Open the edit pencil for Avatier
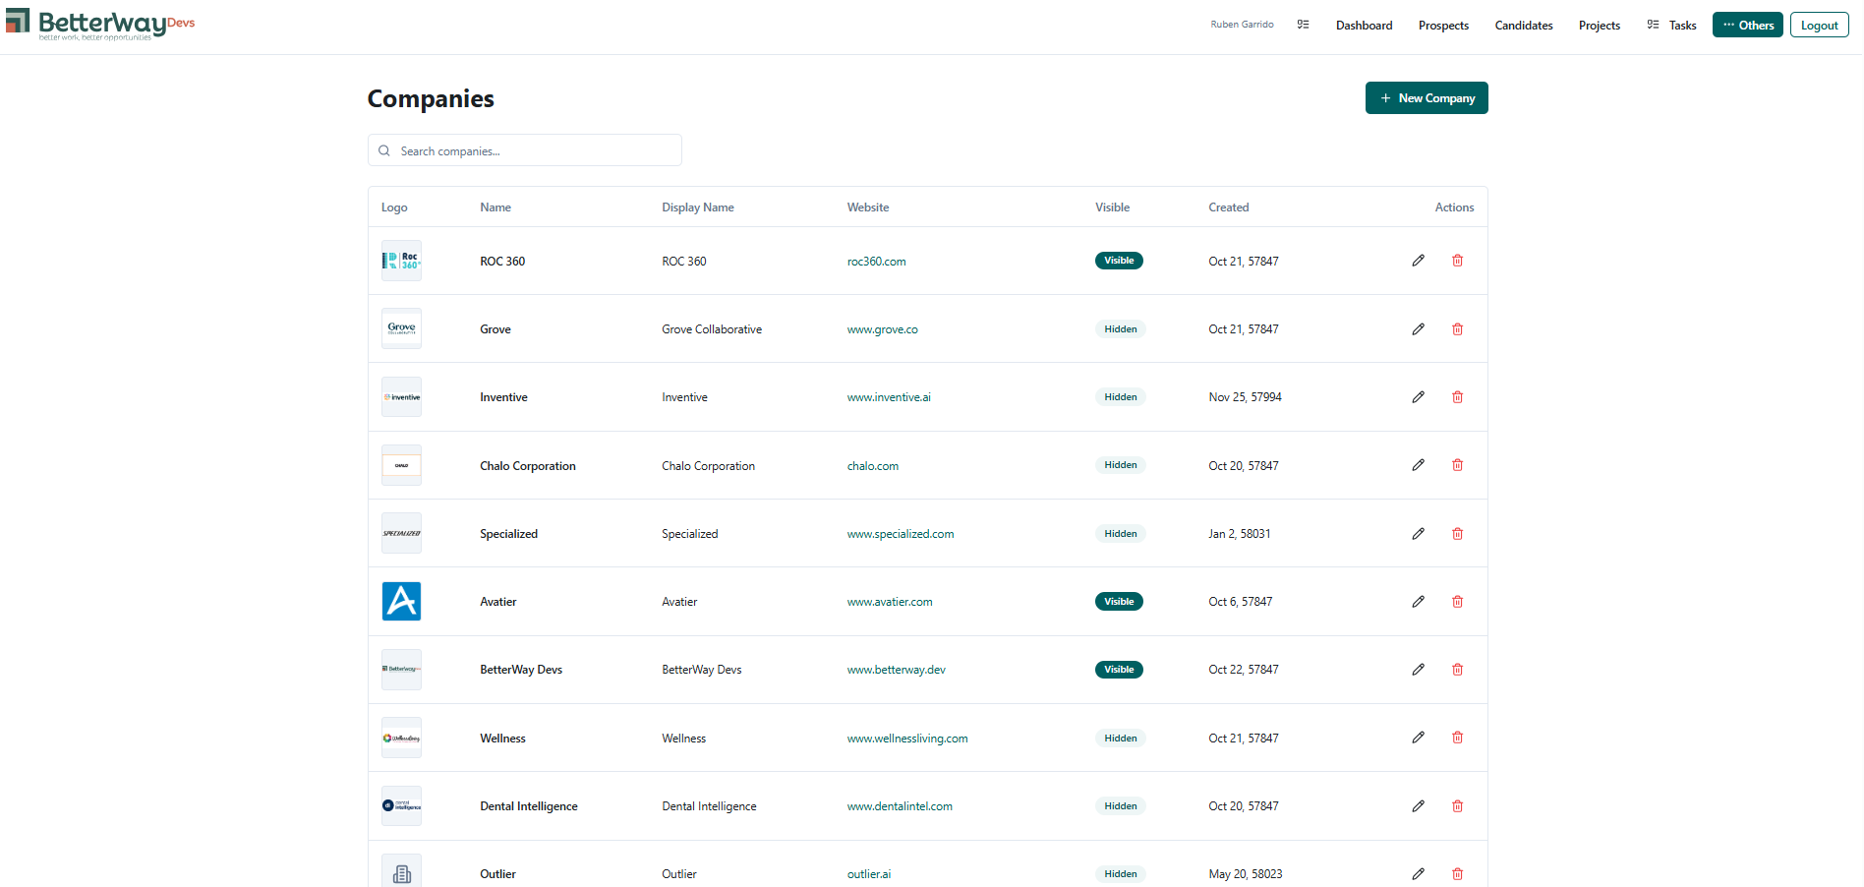 [x=1419, y=601]
